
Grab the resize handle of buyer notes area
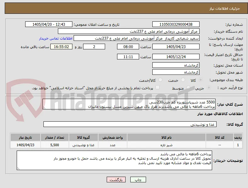tap(18, 169)
